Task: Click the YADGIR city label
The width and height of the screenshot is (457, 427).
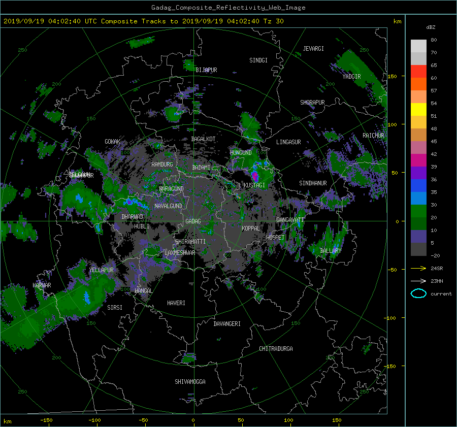Action: pyautogui.click(x=351, y=77)
